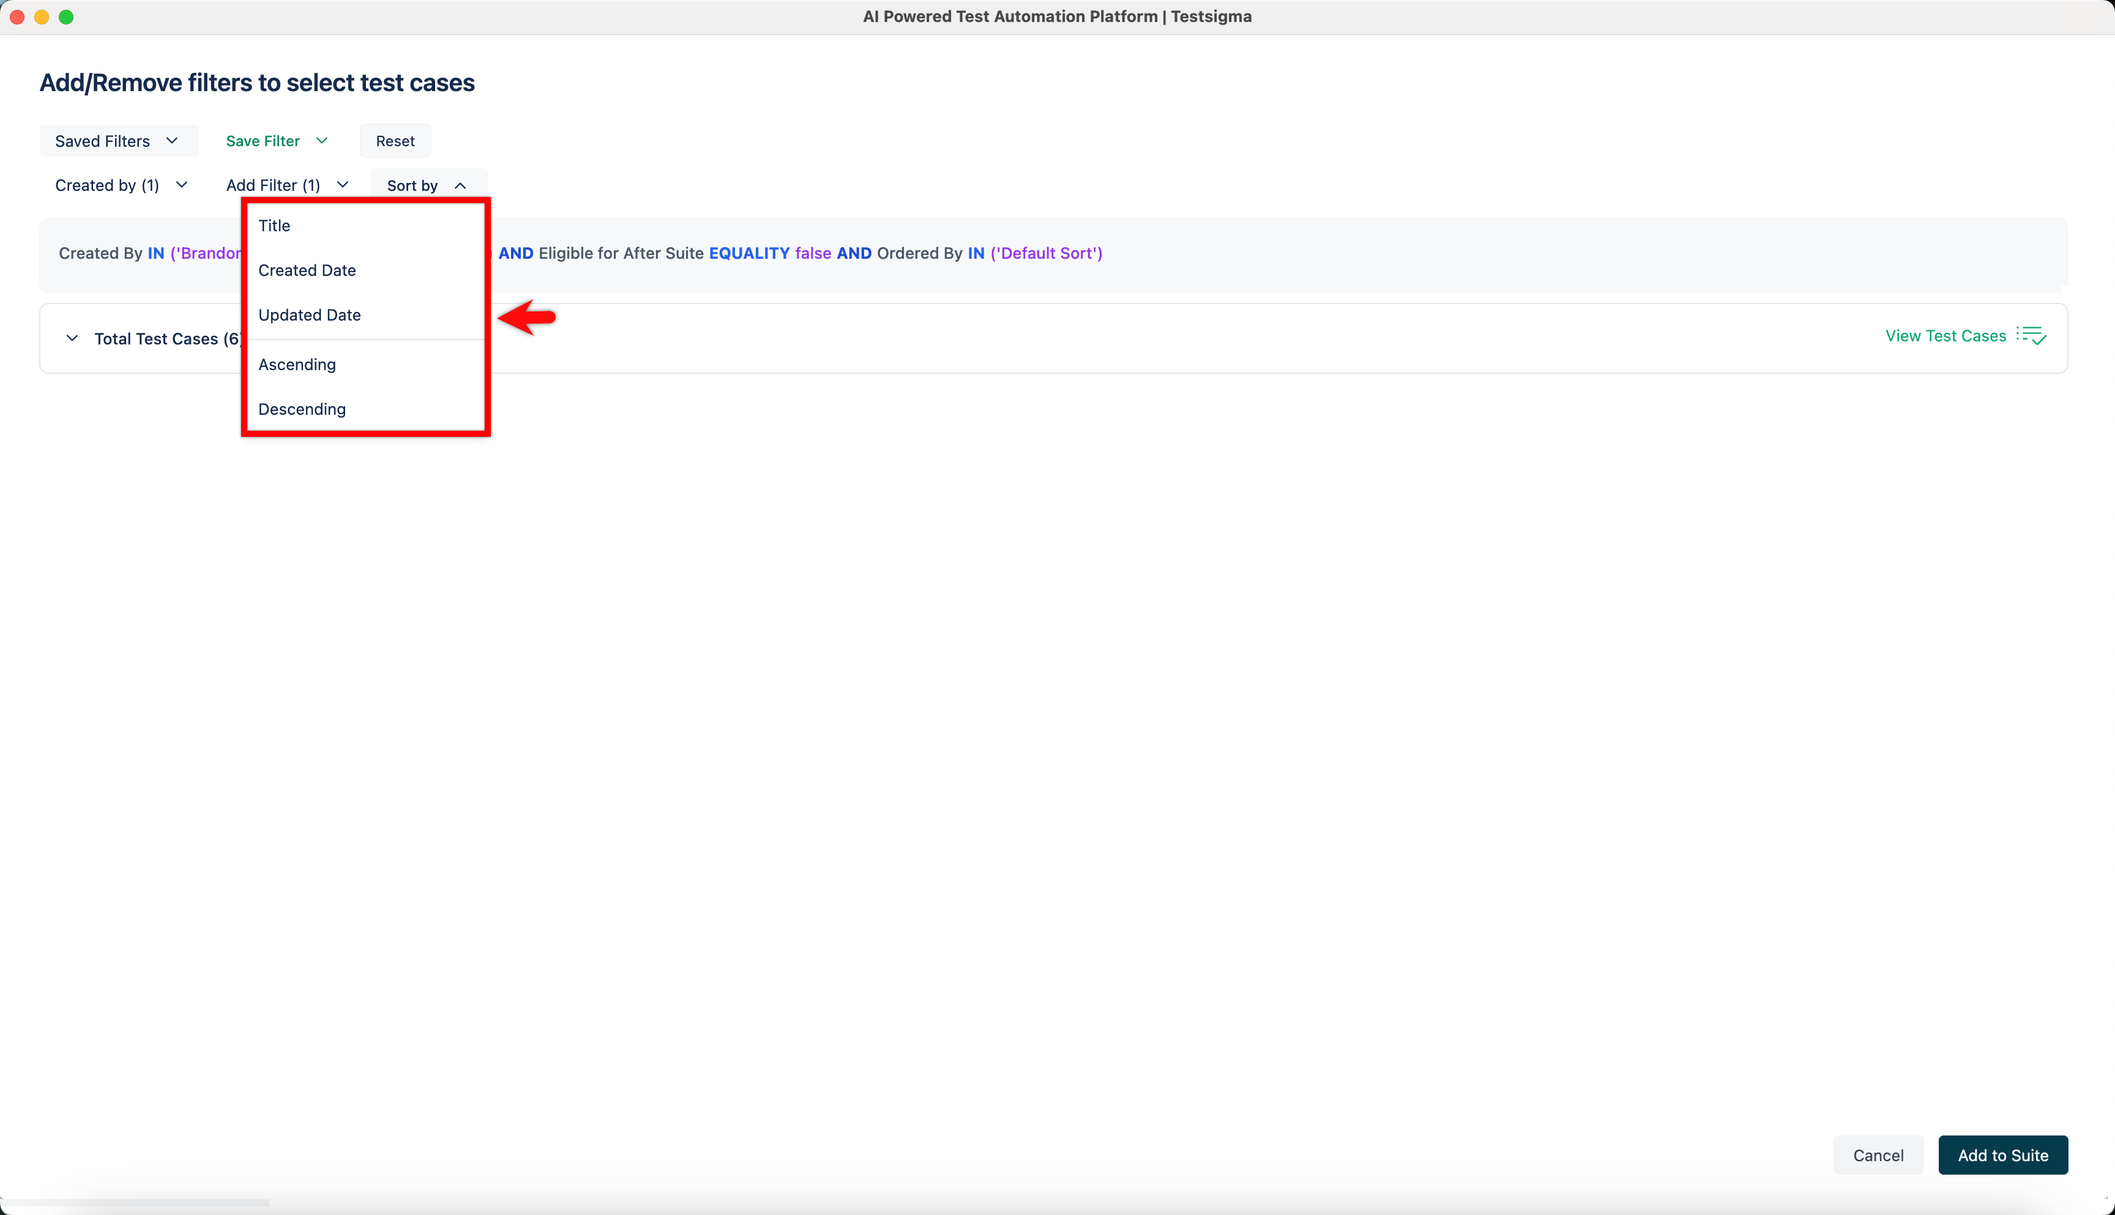Click the upward chevron on Sort by
Image resolution: width=2115 pixels, height=1215 pixels.
[460, 185]
